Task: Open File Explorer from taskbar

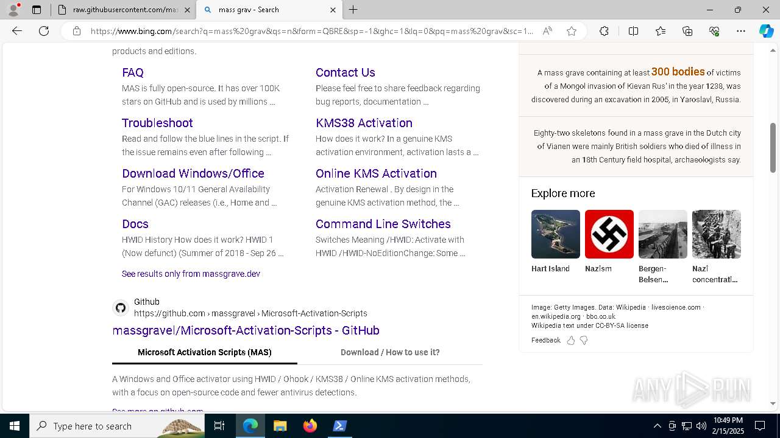Action: click(x=280, y=426)
